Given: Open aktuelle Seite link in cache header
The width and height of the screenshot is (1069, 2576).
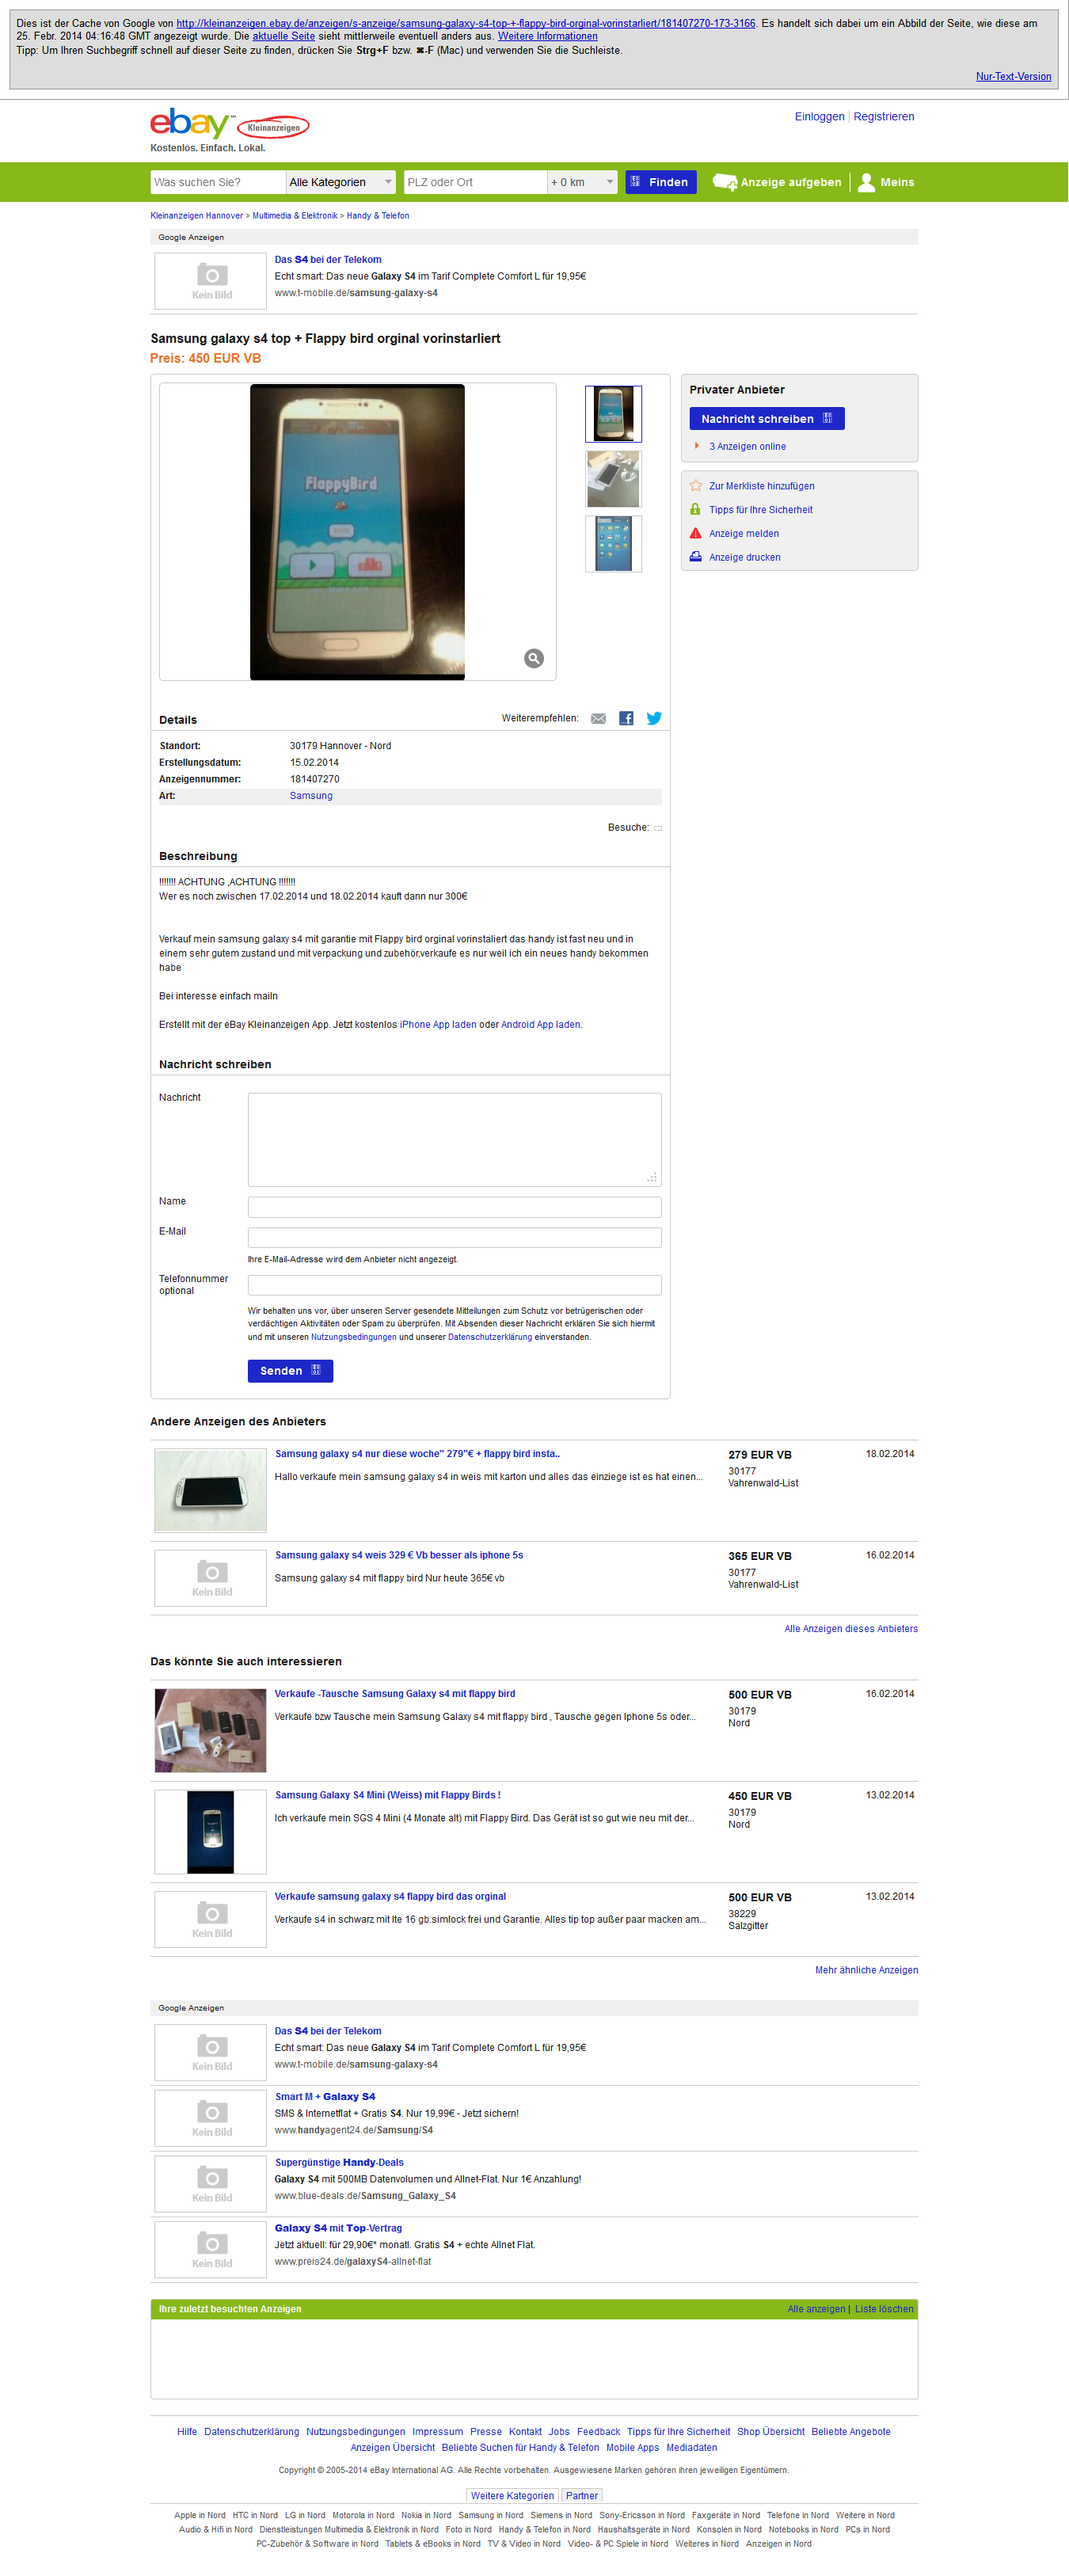Looking at the screenshot, I should [x=283, y=36].
